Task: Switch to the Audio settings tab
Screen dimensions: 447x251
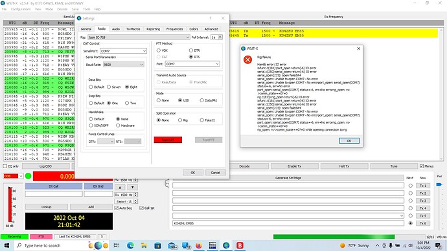Action: [x=116, y=29]
